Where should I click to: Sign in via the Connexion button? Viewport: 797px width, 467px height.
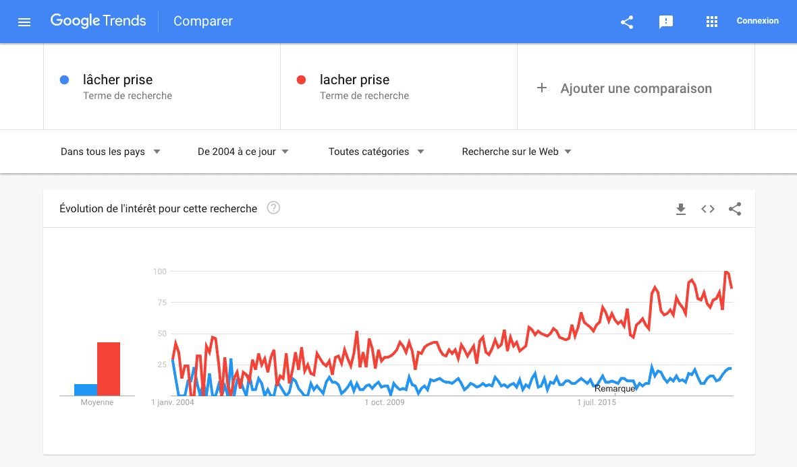pyautogui.click(x=757, y=21)
